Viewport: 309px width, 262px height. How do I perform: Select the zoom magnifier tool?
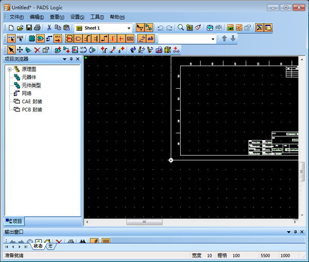(x=181, y=28)
